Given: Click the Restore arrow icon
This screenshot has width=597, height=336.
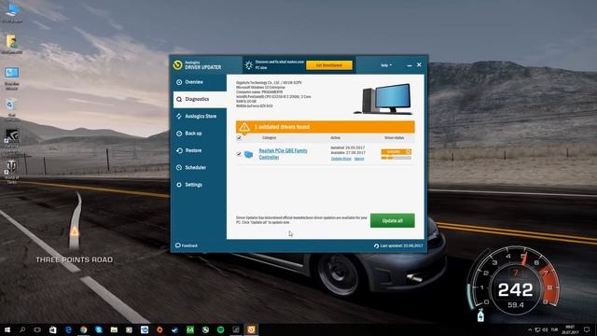Looking at the screenshot, I should tap(179, 151).
